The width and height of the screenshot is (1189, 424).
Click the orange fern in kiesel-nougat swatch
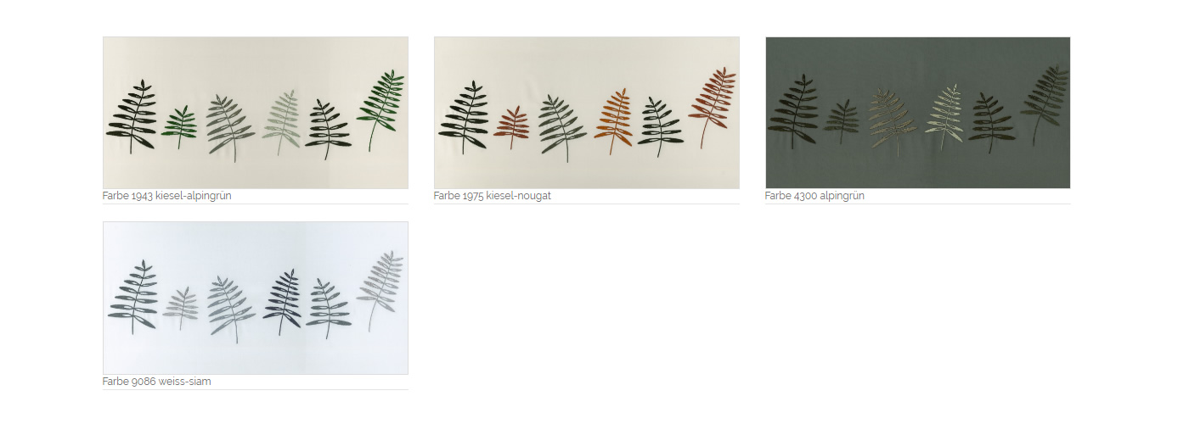coord(613,120)
